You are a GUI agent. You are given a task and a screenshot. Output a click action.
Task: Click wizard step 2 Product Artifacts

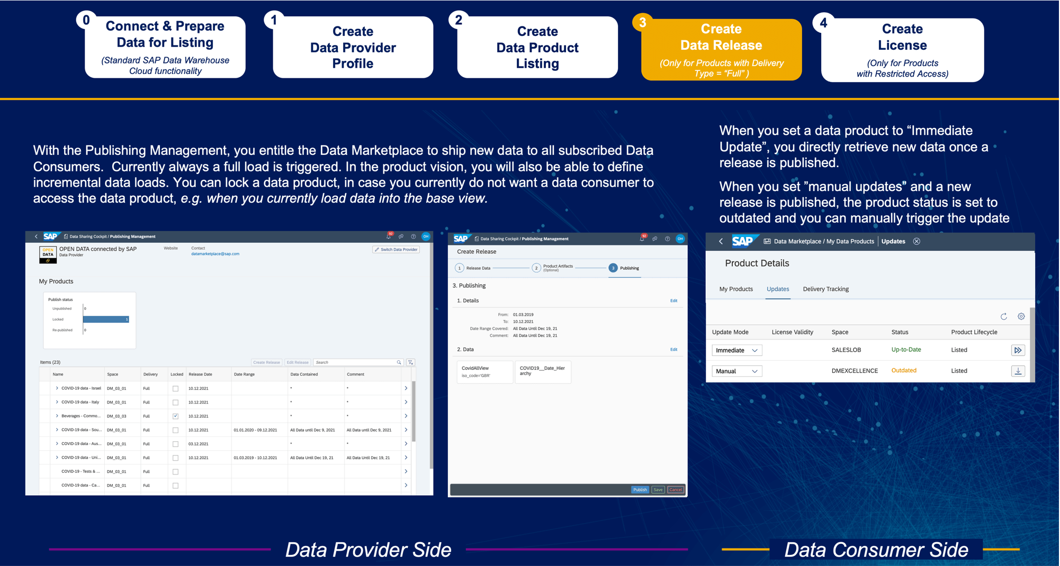pos(552,268)
